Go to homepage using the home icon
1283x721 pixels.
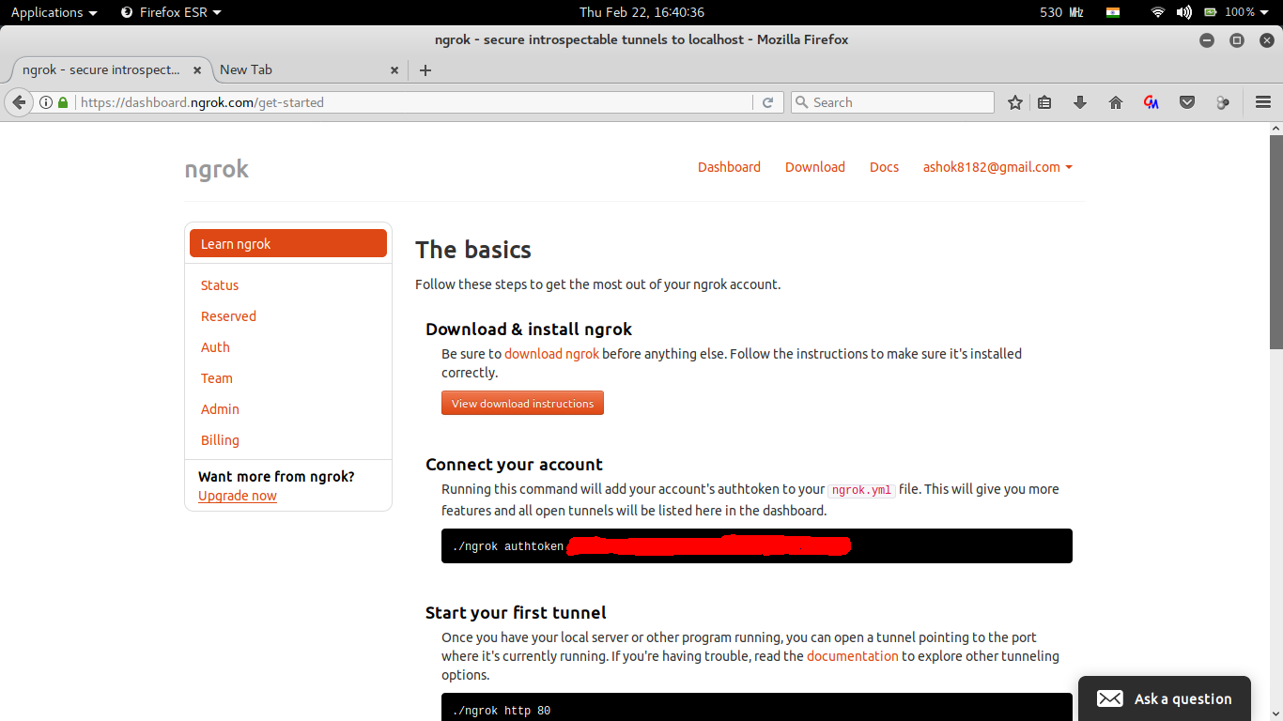(1115, 101)
